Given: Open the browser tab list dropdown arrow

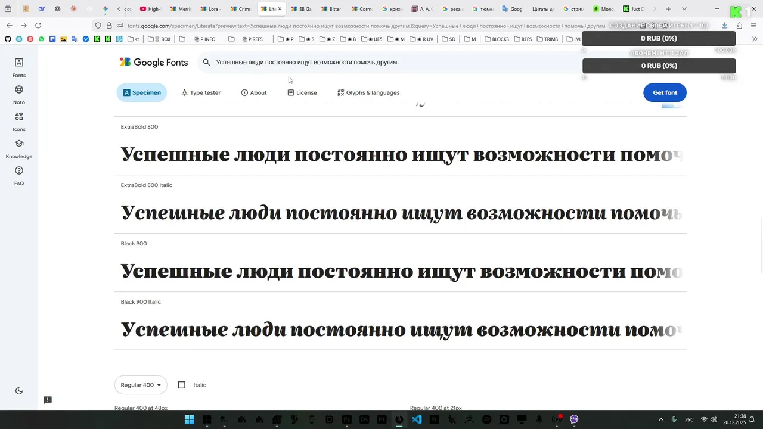Looking at the screenshot, I should pyautogui.click(x=684, y=9).
